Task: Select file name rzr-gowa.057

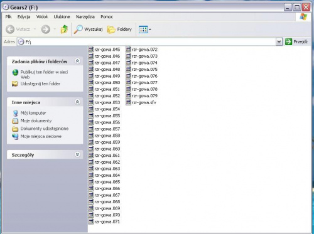Action: pos(107,129)
